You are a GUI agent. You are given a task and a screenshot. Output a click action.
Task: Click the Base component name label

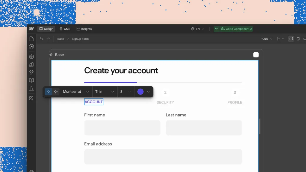pos(59,55)
